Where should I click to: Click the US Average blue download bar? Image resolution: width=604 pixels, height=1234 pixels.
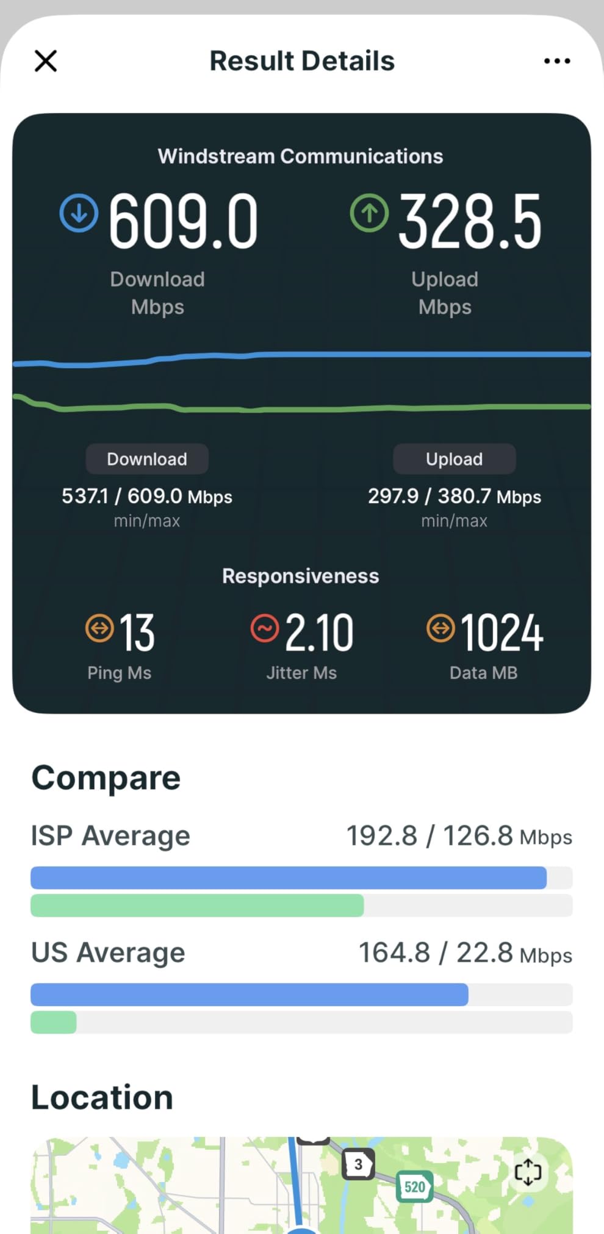click(250, 995)
